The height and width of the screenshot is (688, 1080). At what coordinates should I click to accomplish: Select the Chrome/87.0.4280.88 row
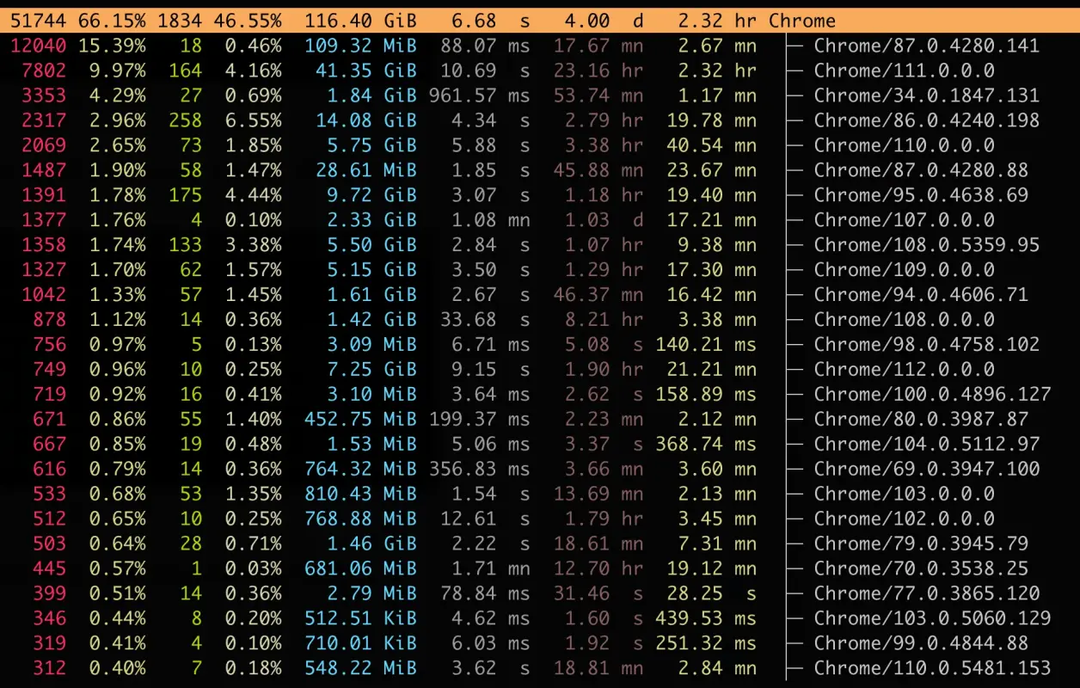tap(540, 170)
